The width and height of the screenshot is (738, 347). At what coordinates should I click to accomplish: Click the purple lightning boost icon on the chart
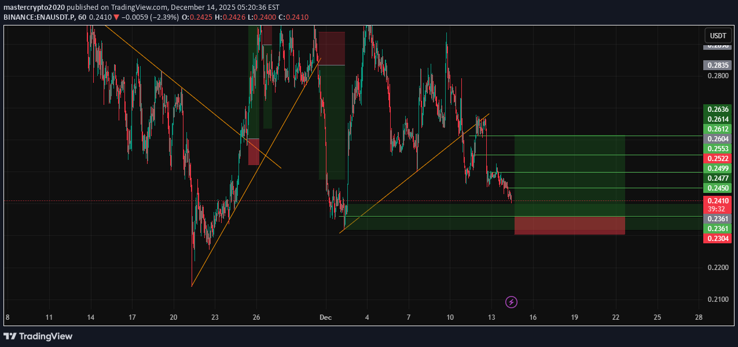coord(512,302)
